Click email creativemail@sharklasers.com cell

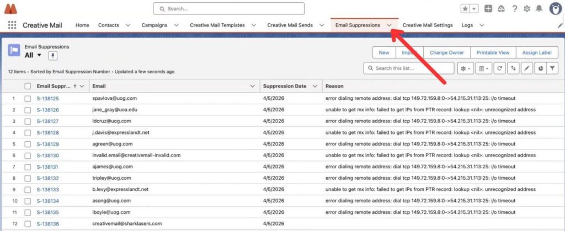pyautogui.click(x=127, y=224)
